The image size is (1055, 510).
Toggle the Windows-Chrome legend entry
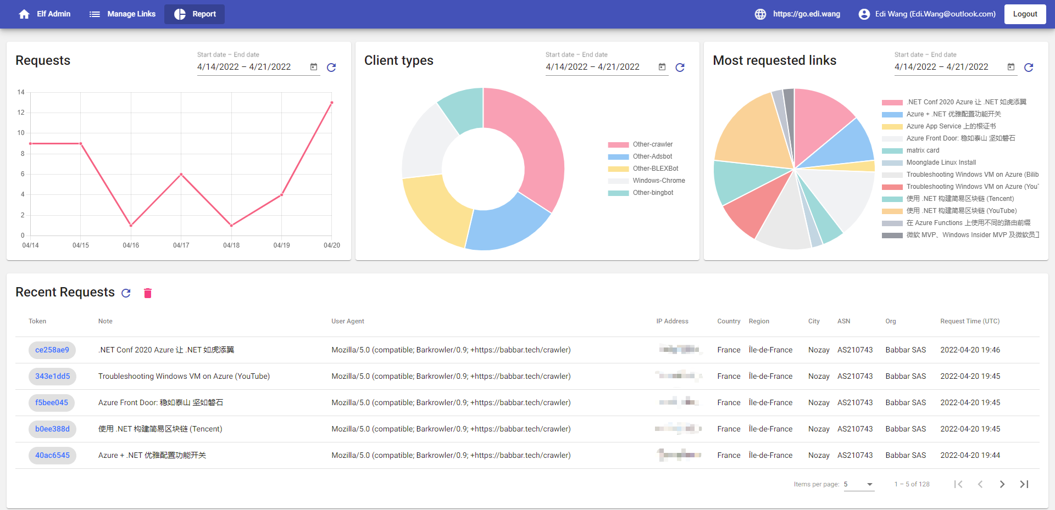tap(647, 181)
